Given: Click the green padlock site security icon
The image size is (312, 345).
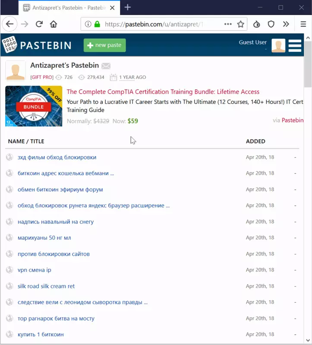Looking at the screenshot, I should (97, 24).
